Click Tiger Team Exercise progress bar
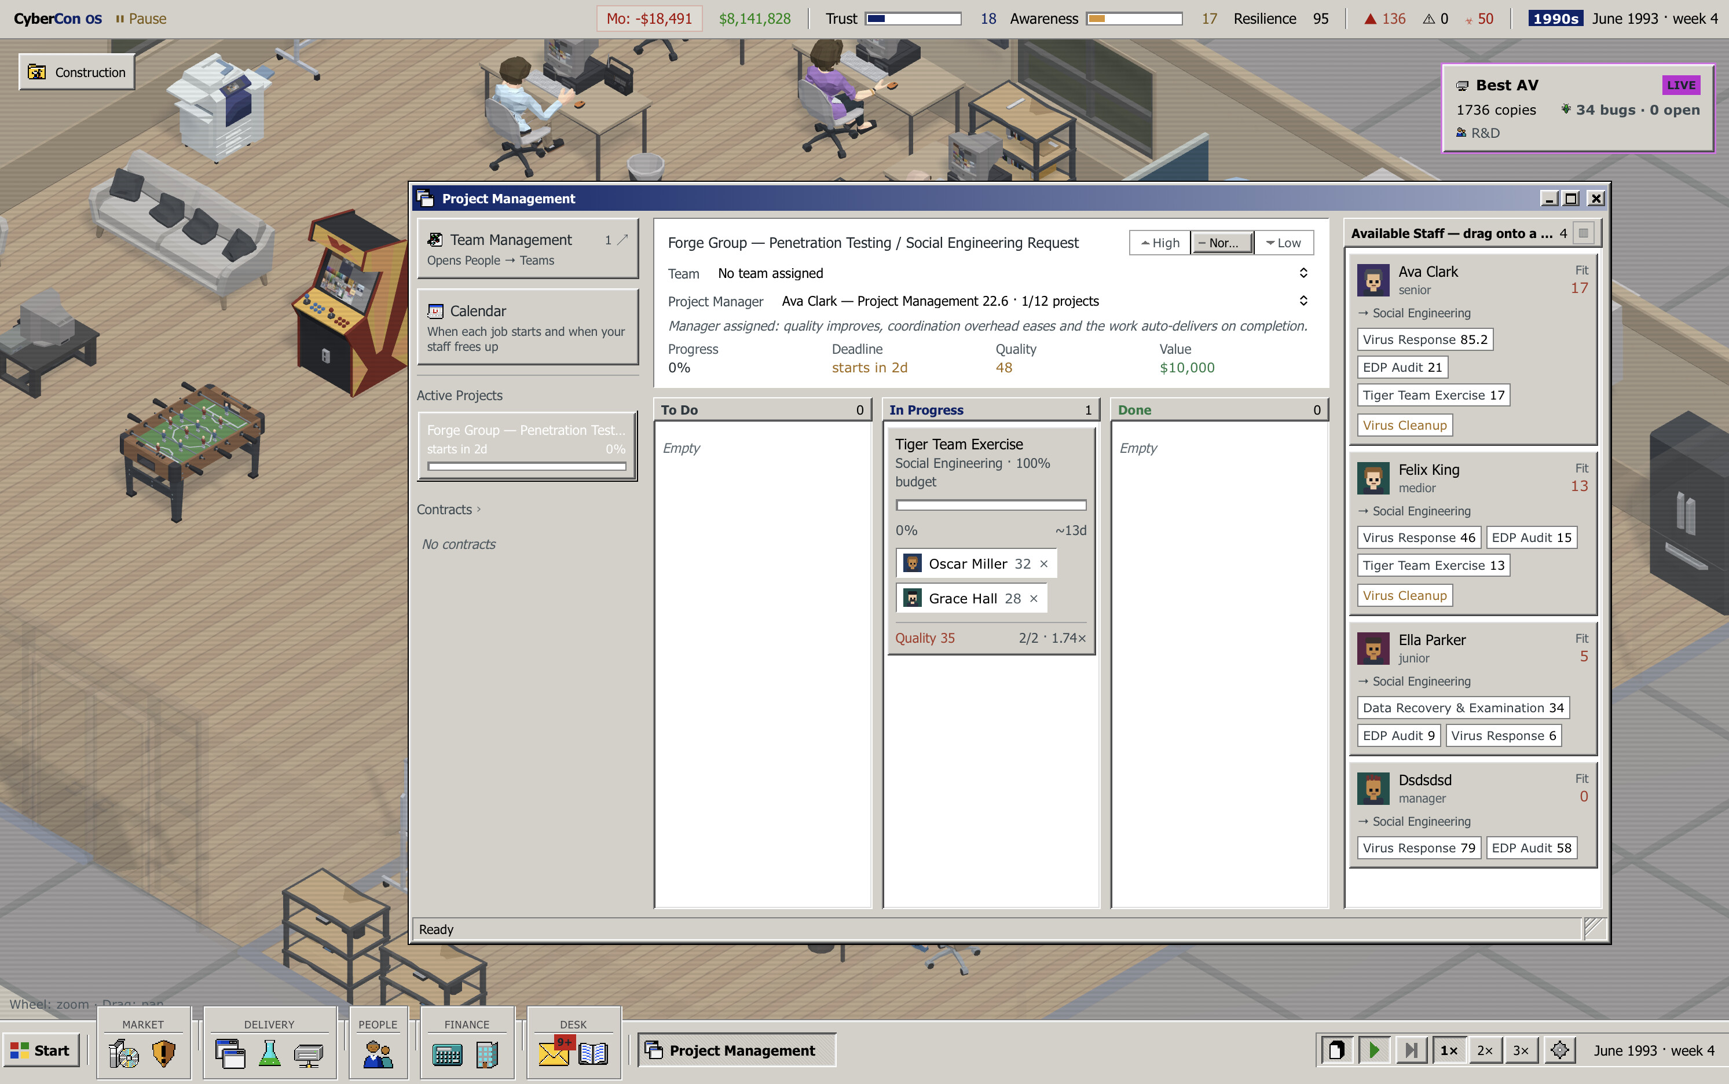Screen dimensions: 1729x1084 (991, 506)
